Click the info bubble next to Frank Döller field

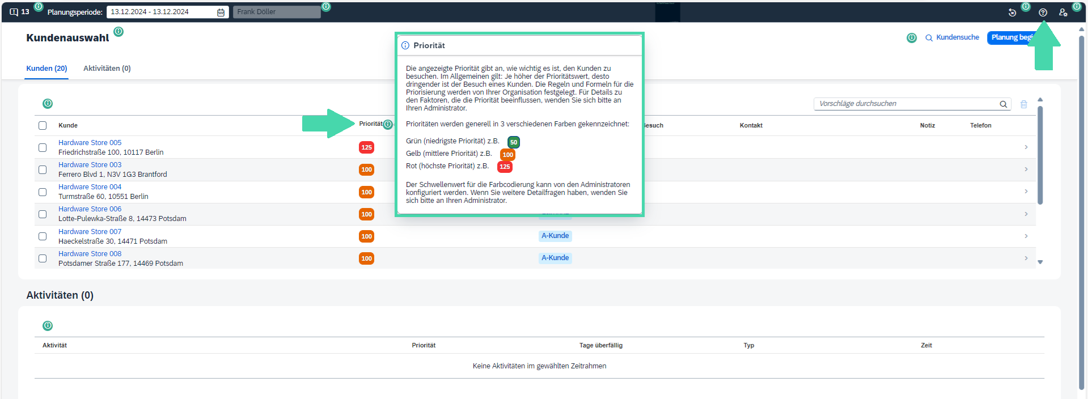tap(326, 7)
